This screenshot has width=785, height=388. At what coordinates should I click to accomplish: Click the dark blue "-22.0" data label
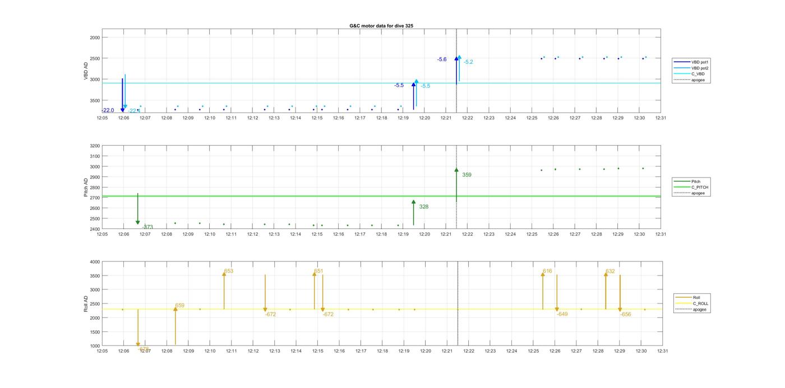pyautogui.click(x=108, y=110)
